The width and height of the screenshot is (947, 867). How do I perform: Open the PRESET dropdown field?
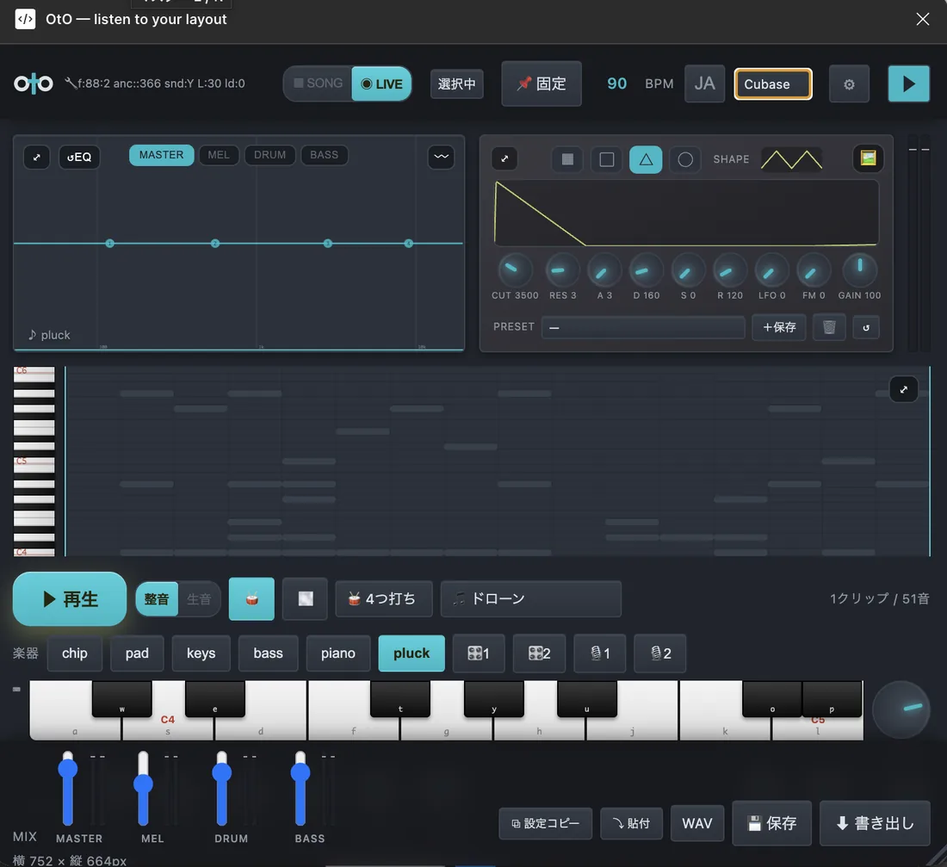(x=642, y=327)
